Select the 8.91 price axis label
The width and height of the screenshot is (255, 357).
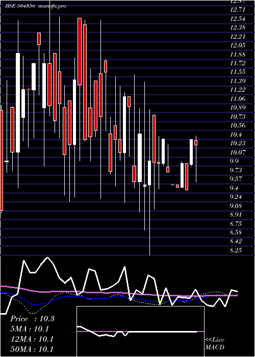tap(236, 215)
